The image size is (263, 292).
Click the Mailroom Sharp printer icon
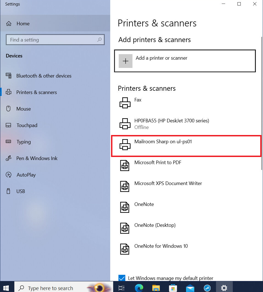click(125, 145)
